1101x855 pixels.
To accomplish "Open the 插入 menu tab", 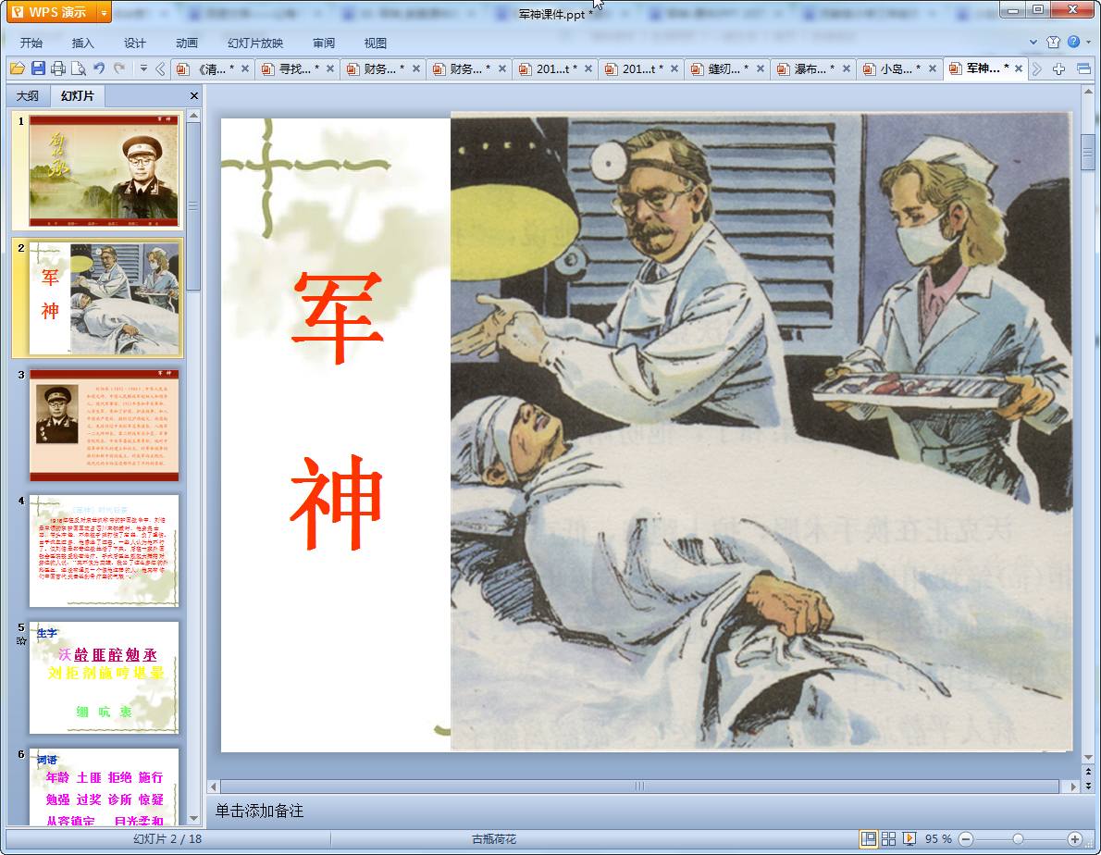I will [83, 43].
